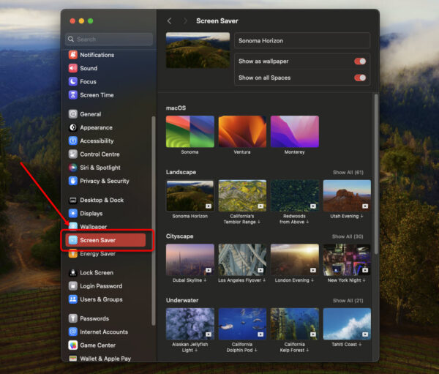Viewport: 439px width, 374px height.
Task: Click the 'Landscape' section heading
Action: pyautogui.click(x=181, y=172)
